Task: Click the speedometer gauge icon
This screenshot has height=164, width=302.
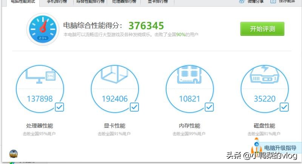Action: coord(43,29)
